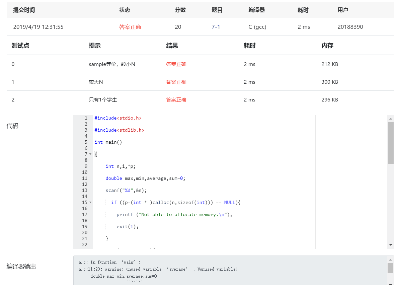Click the compiler output scrollbar thumb
The height and width of the screenshot is (285, 401).
[x=390, y=268]
